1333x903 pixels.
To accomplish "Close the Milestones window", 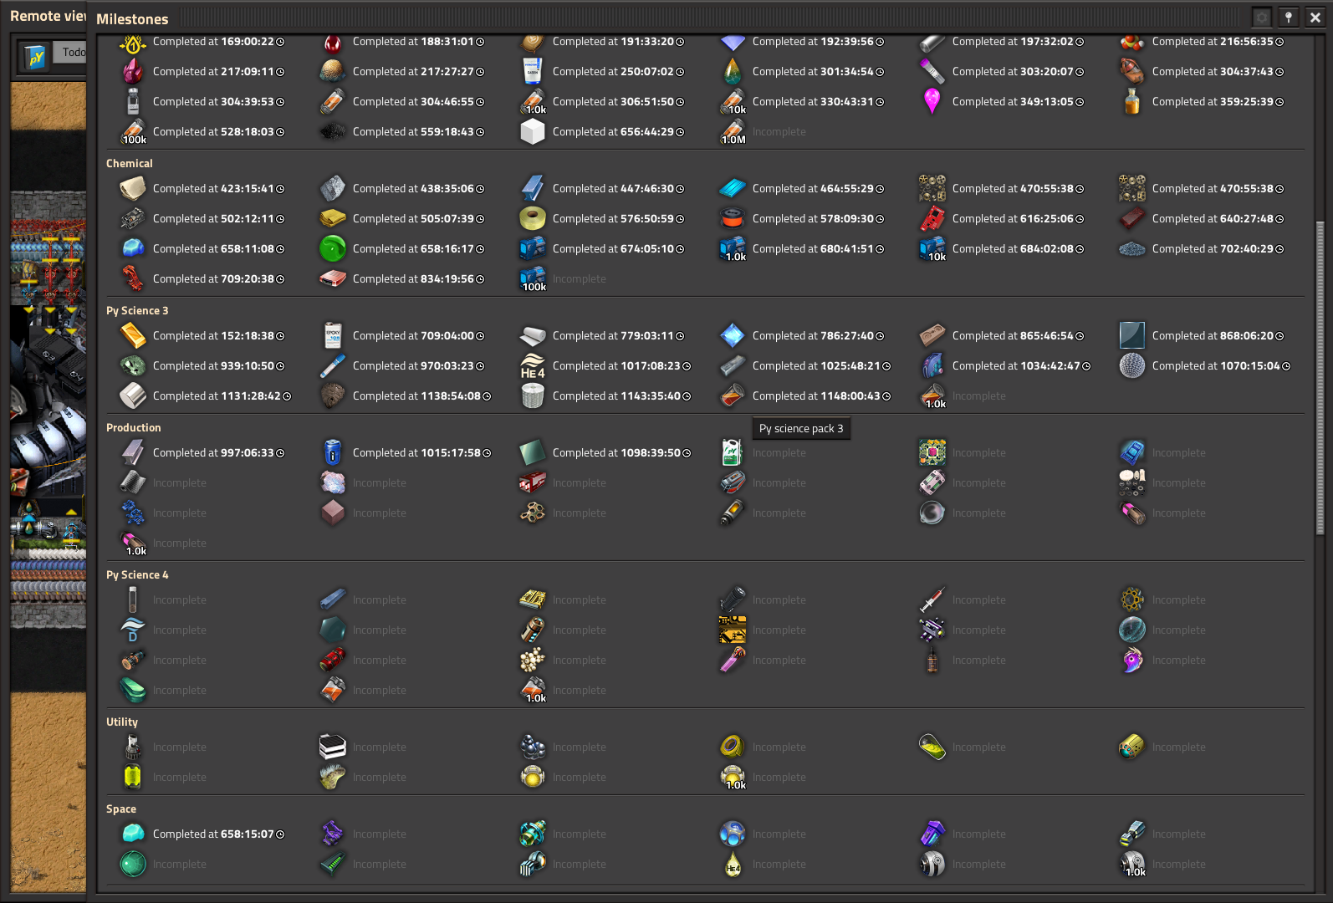I will click(x=1315, y=18).
